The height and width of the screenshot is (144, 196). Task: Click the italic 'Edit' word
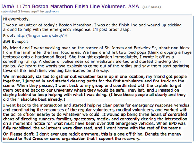[x=7, y=41]
